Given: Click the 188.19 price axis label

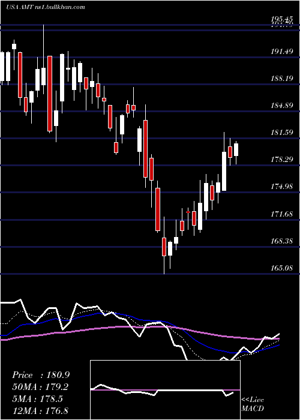Looking at the screenshot, I should coord(281,79).
